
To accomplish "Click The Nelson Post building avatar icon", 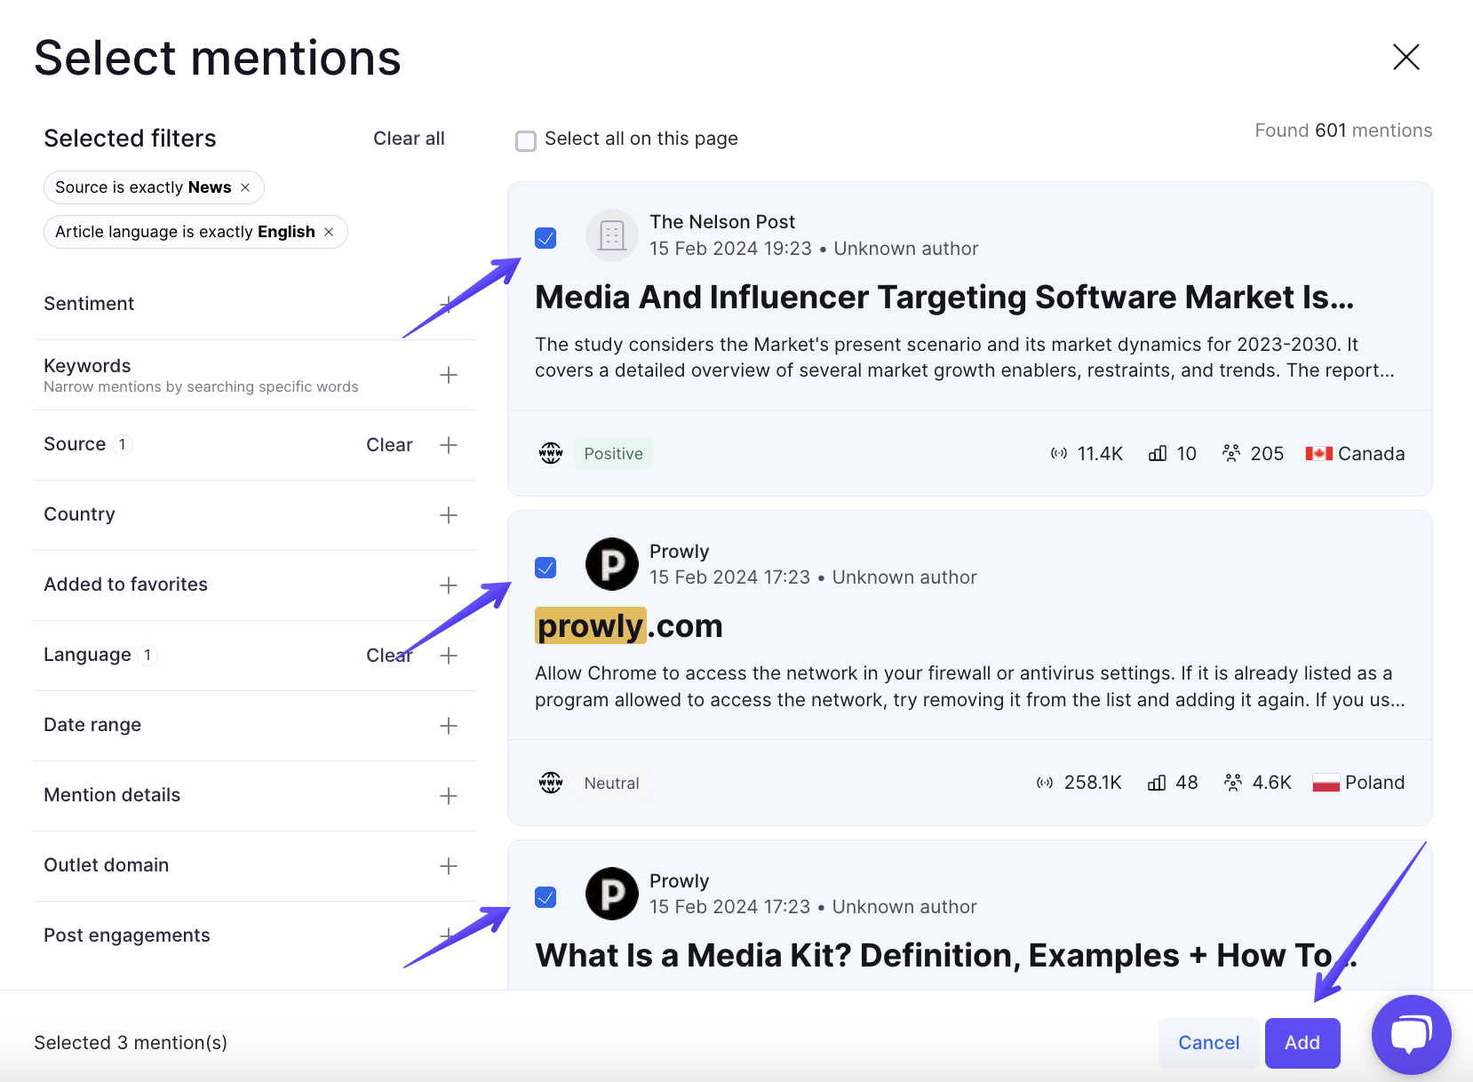I will coord(612,235).
